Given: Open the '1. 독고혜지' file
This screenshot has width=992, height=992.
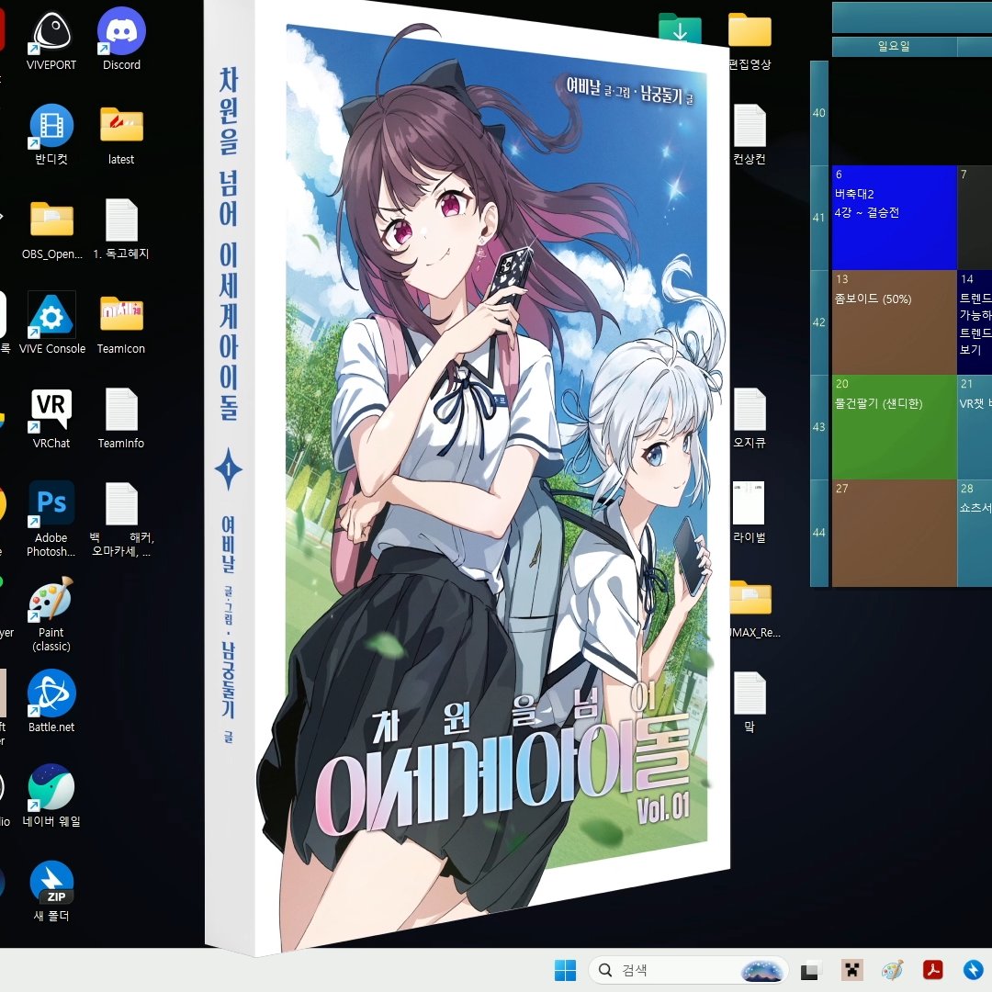Looking at the screenshot, I should coord(121,230).
